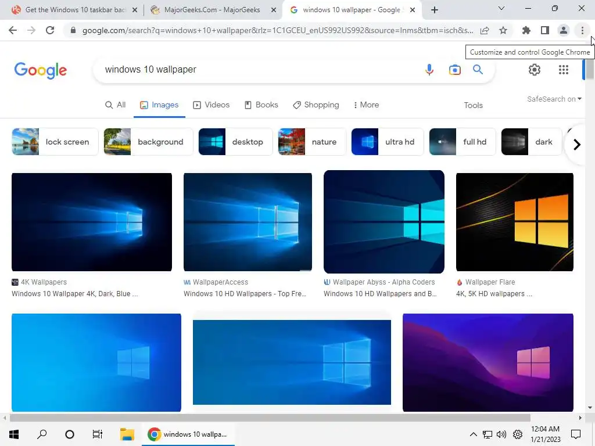595x446 pixels.
Task: Switch to Videos results
Action: pos(211,105)
